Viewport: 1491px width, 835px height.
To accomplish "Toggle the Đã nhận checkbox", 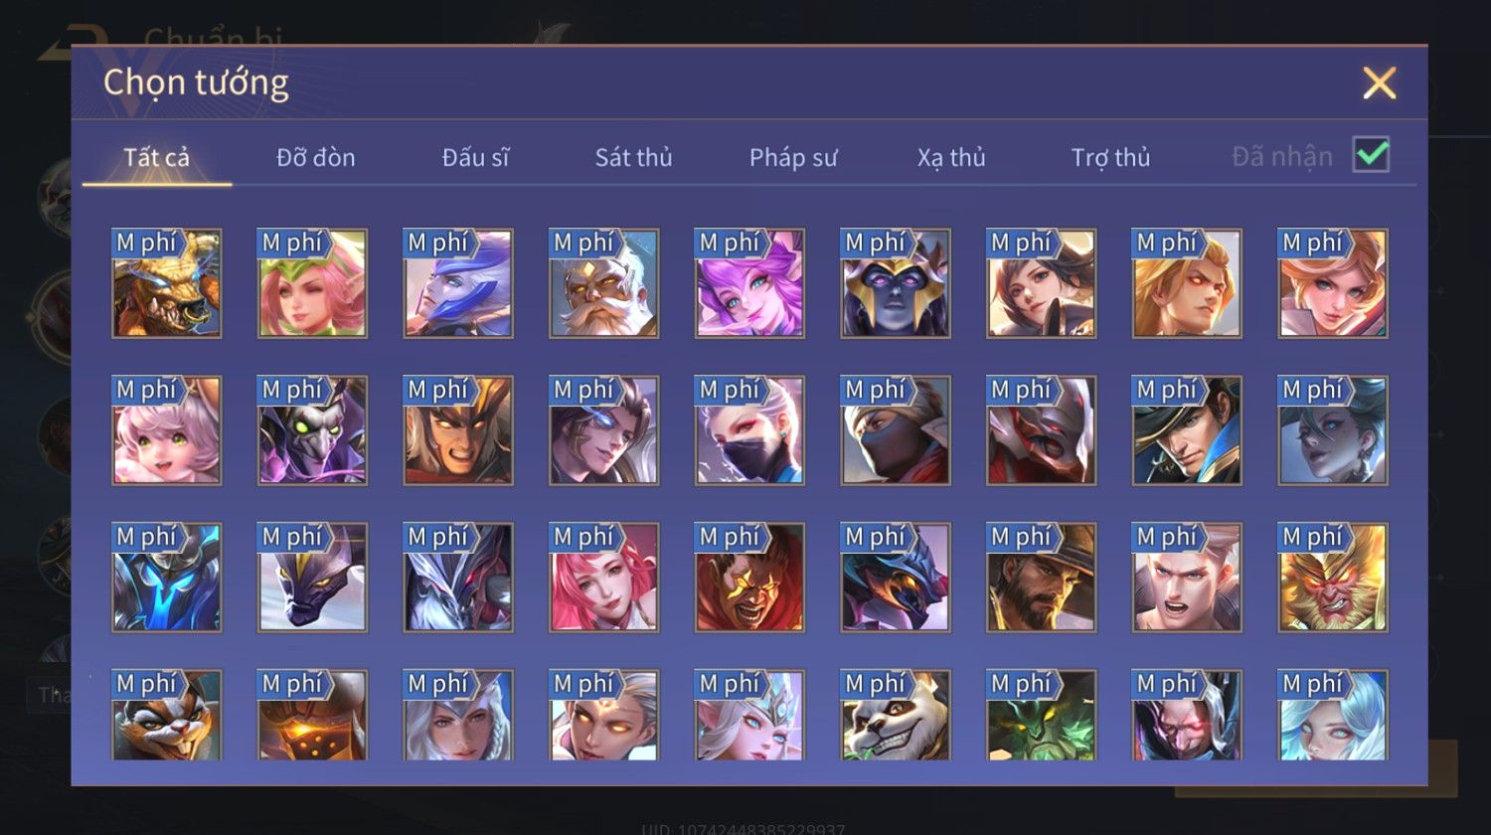I will (1371, 155).
